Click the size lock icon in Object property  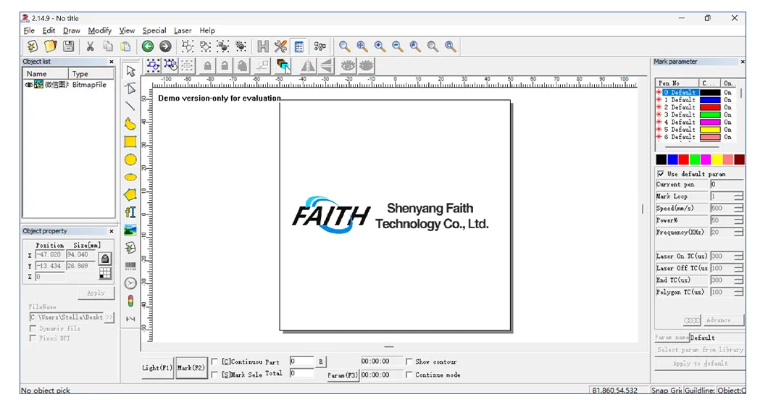pos(105,259)
